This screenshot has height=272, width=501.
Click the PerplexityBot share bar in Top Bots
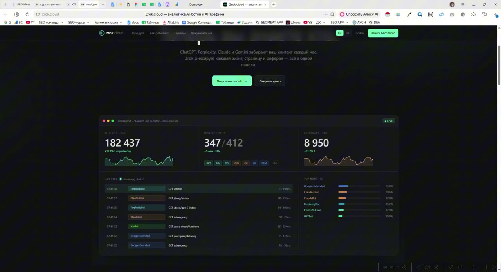[359, 204]
